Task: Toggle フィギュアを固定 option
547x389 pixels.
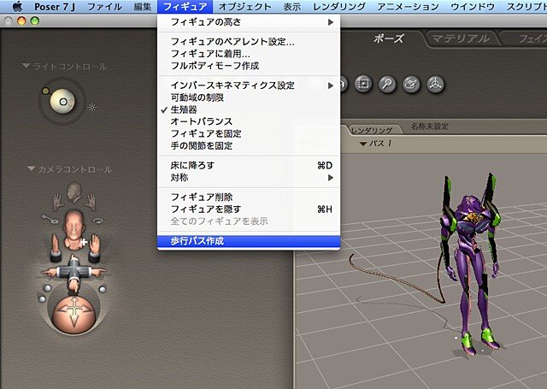Action: [249, 133]
